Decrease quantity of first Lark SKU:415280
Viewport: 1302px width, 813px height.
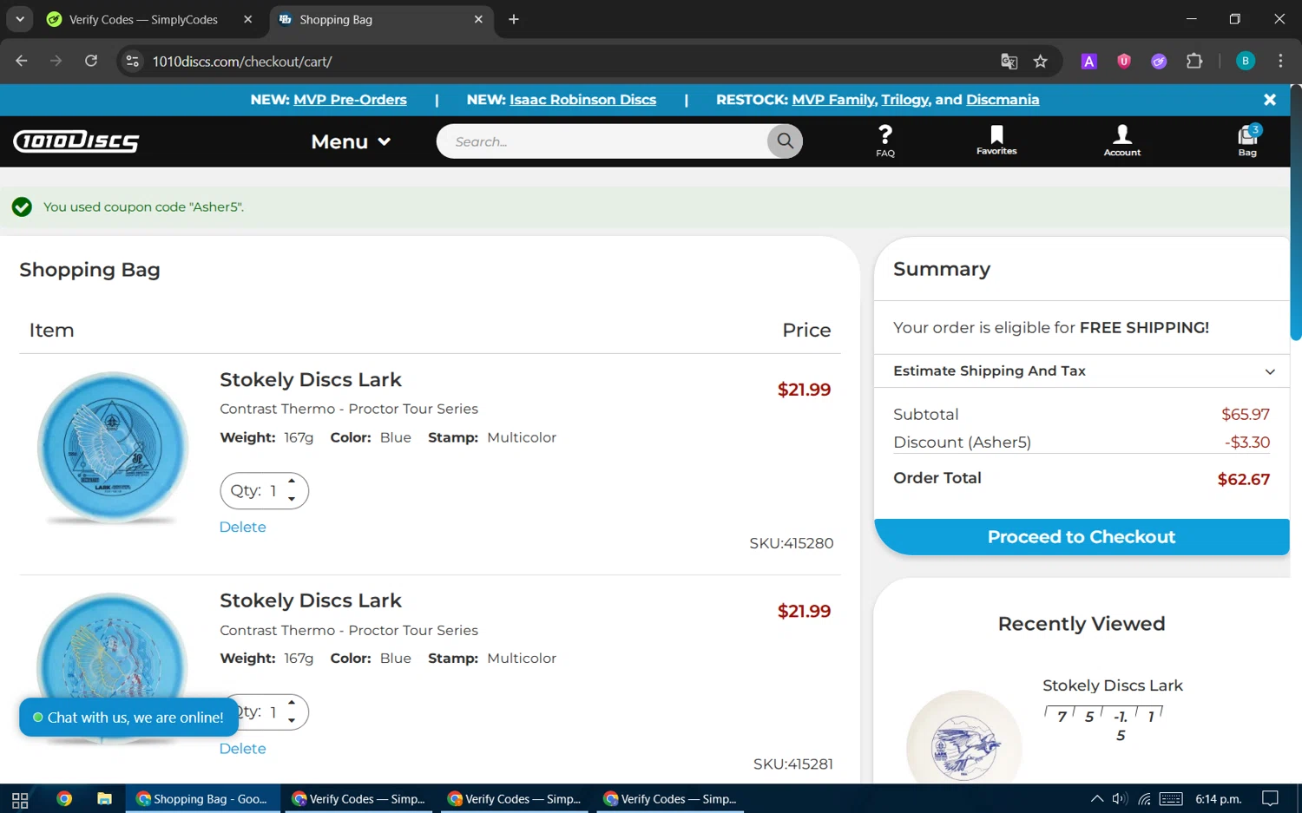click(x=292, y=499)
